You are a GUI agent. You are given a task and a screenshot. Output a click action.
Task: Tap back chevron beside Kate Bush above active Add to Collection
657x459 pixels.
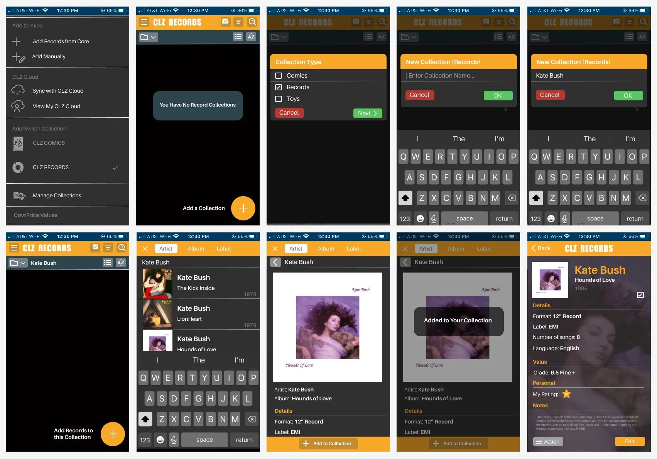tap(275, 262)
